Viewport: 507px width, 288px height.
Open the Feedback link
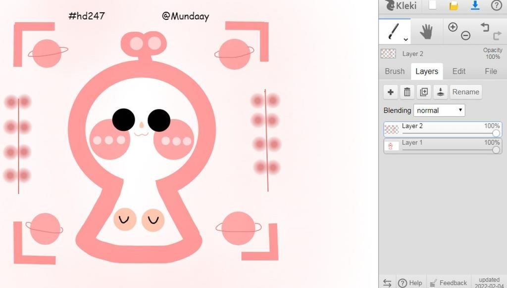(449, 283)
